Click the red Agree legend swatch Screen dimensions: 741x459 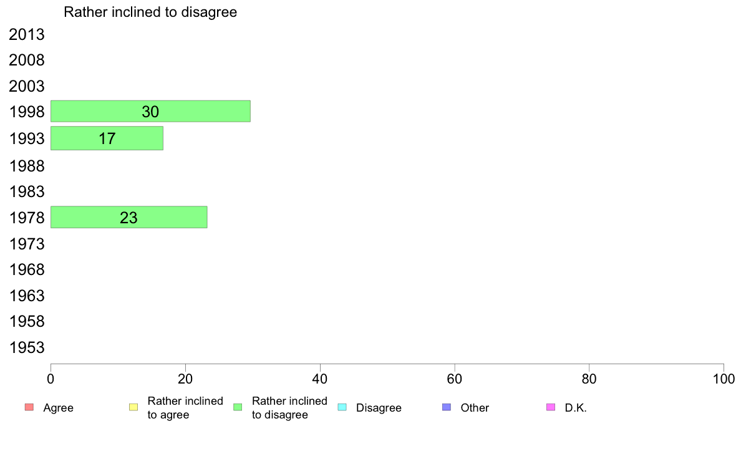(29, 407)
